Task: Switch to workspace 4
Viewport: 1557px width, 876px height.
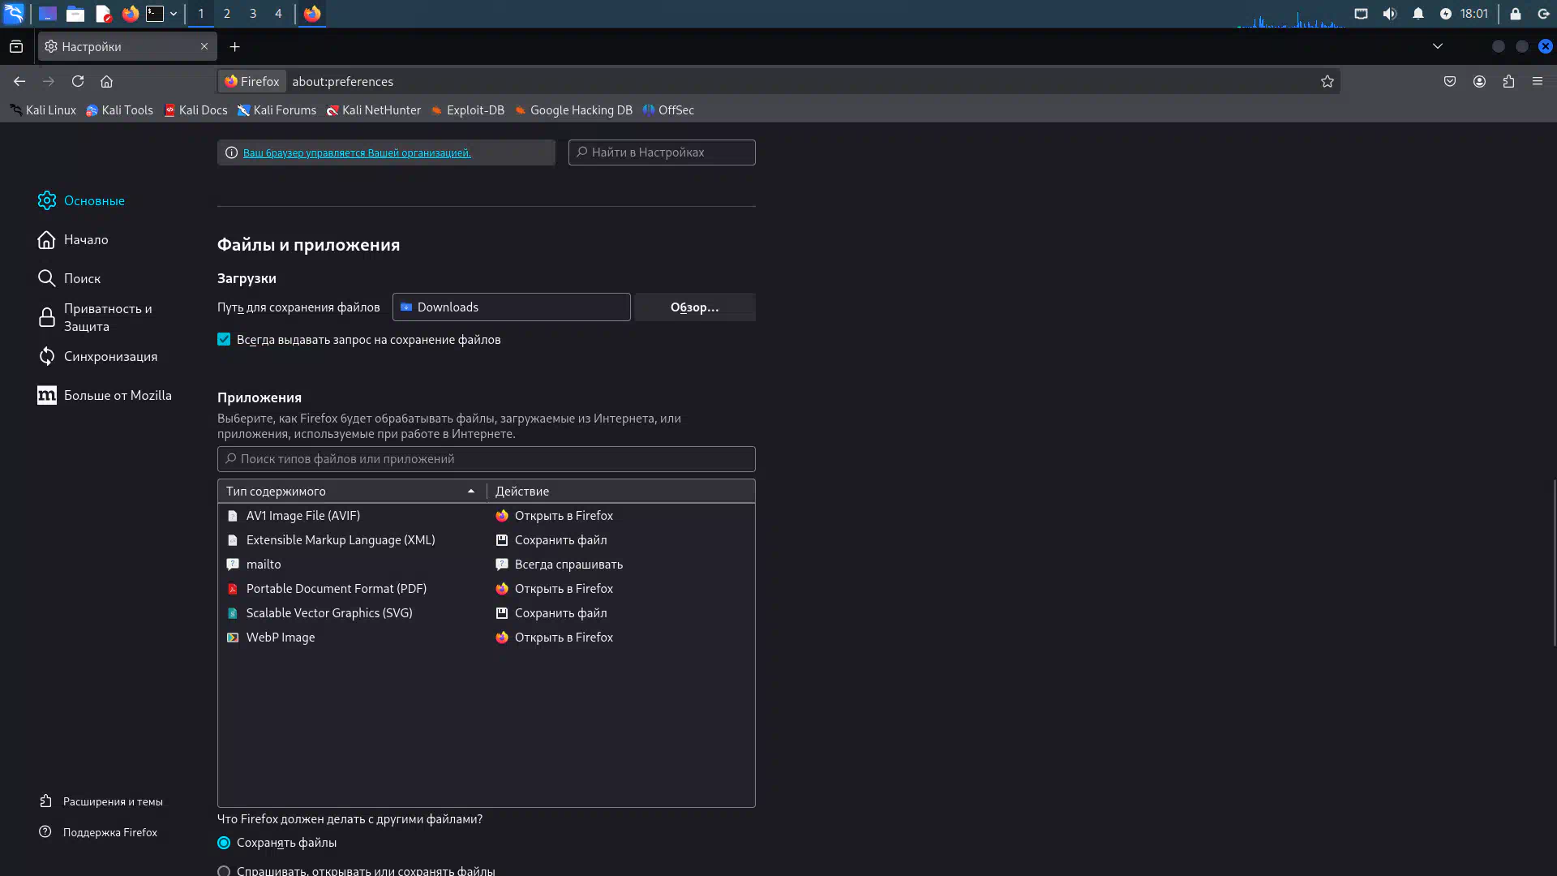Action: tap(278, 14)
